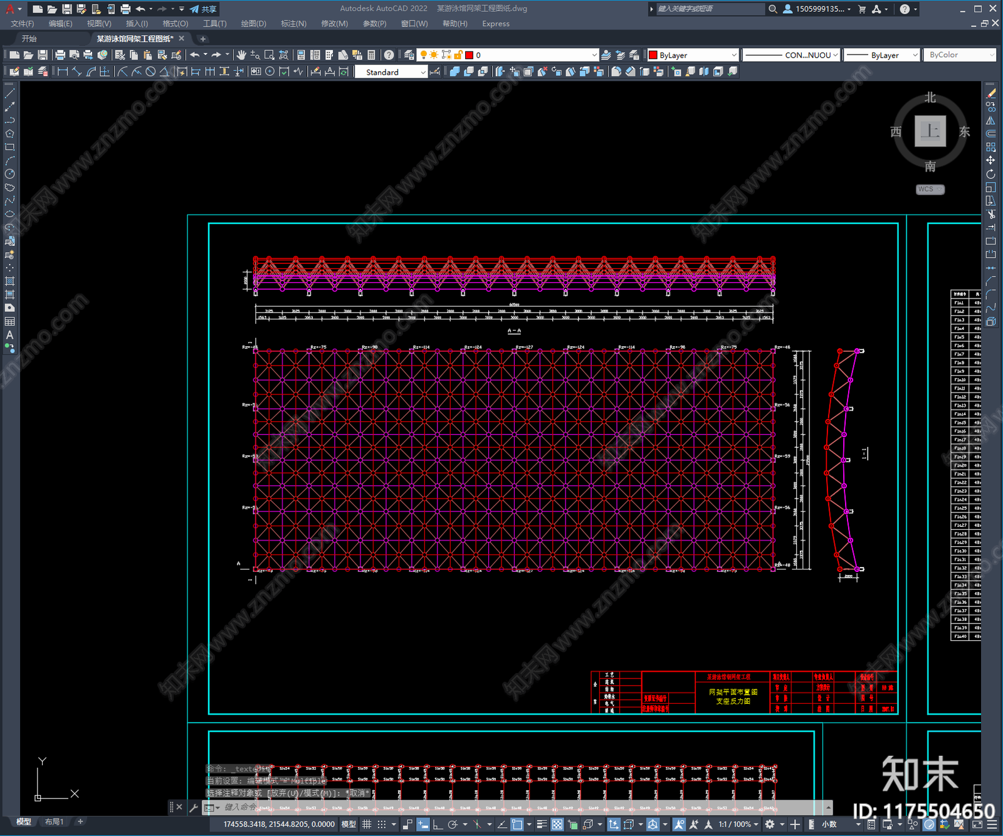
Task: Open the 绘图(D) menu
Action: click(x=253, y=24)
